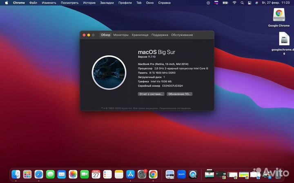Open the Справка menu
The width and height of the screenshot is (294, 183).
coord(164,3)
